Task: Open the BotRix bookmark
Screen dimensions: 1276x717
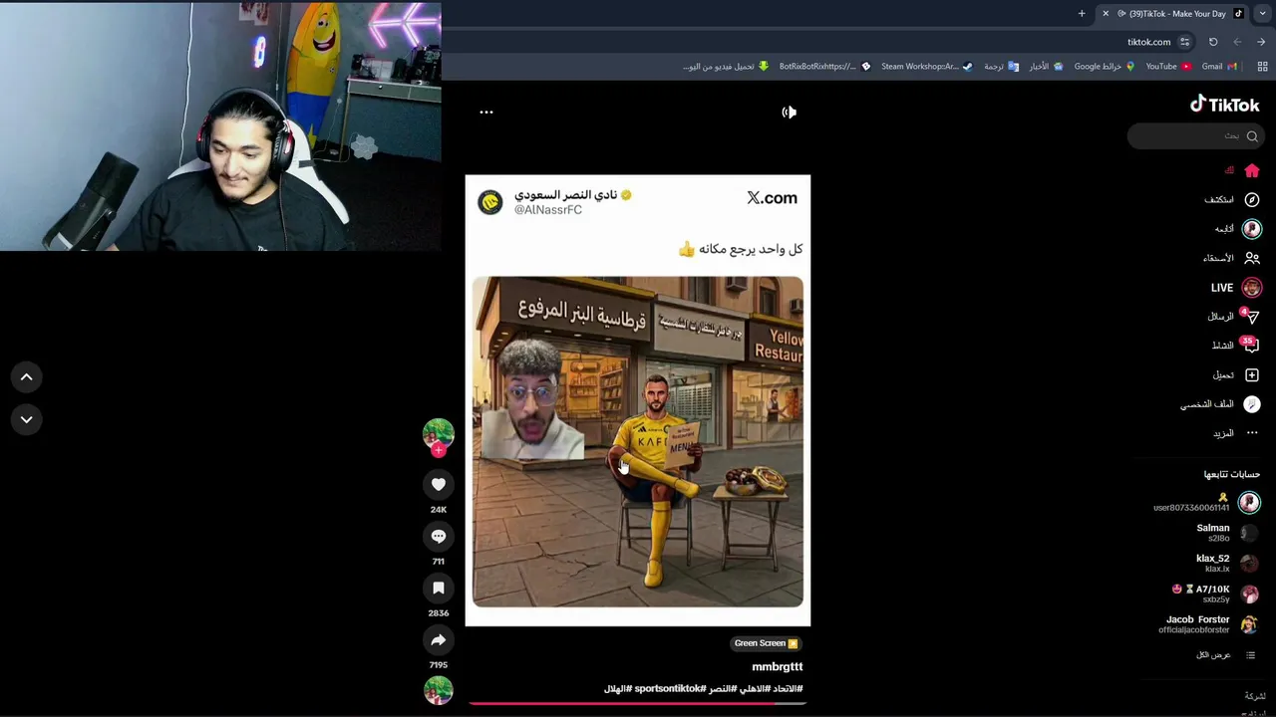Action: (824, 67)
